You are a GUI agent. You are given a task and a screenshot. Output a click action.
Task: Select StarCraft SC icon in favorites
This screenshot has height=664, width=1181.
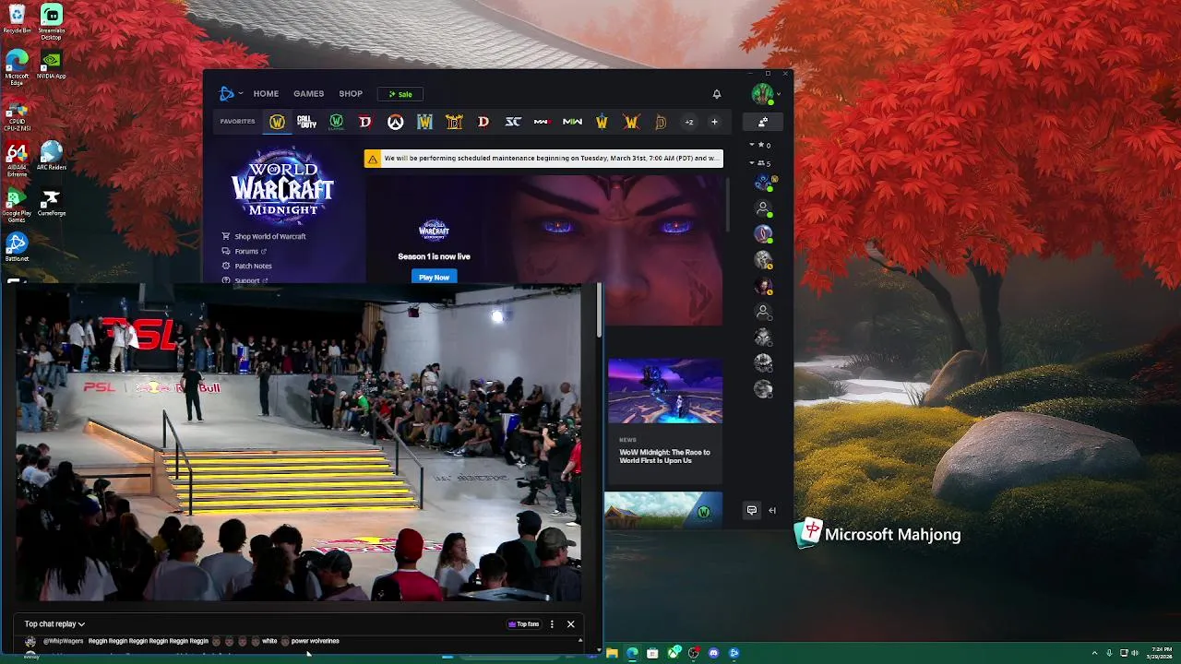[x=513, y=122]
